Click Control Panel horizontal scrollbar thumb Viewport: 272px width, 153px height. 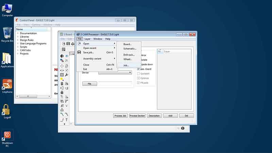click(28, 96)
